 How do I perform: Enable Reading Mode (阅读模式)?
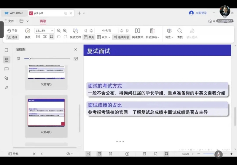(137, 33)
